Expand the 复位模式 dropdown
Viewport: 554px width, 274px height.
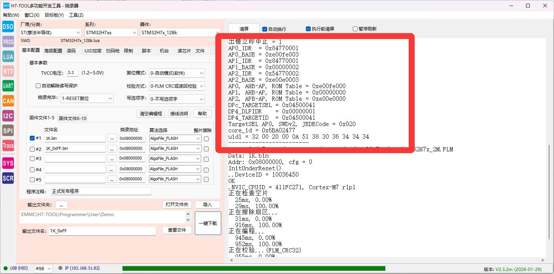point(177,73)
